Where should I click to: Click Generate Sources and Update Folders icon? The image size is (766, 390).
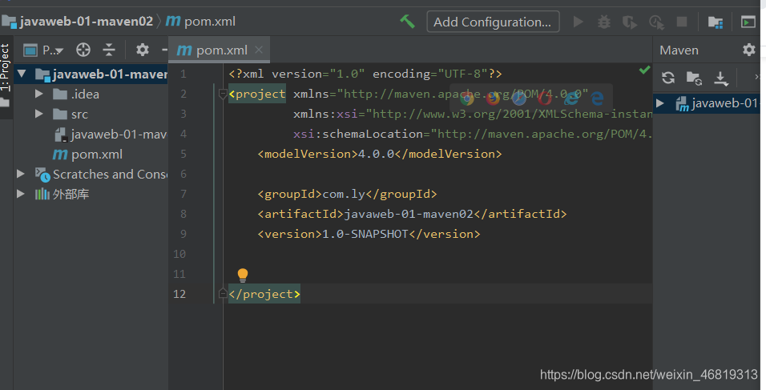click(x=694, y=78)
